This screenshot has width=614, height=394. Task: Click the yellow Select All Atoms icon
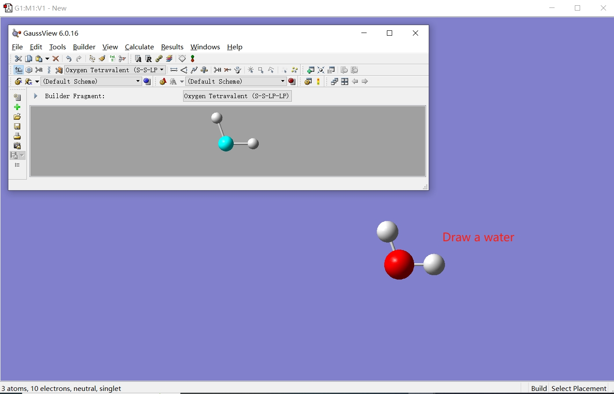pos(294,70)
